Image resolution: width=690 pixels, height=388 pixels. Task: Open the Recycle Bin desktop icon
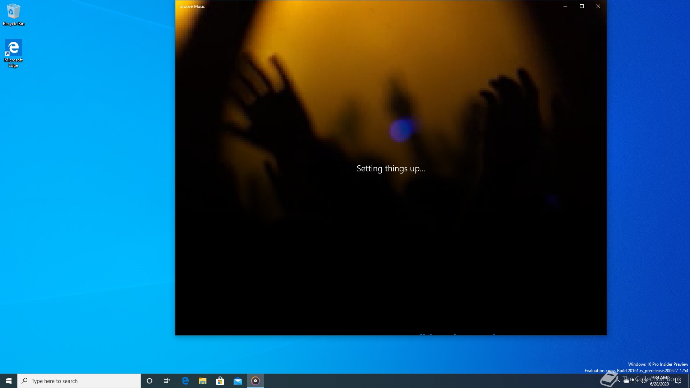click(13, 15)
